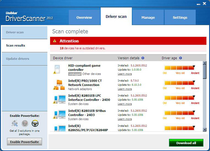
Task: Select the Intel PRO/1000 network adapter icon
Action: pos(59,85)
